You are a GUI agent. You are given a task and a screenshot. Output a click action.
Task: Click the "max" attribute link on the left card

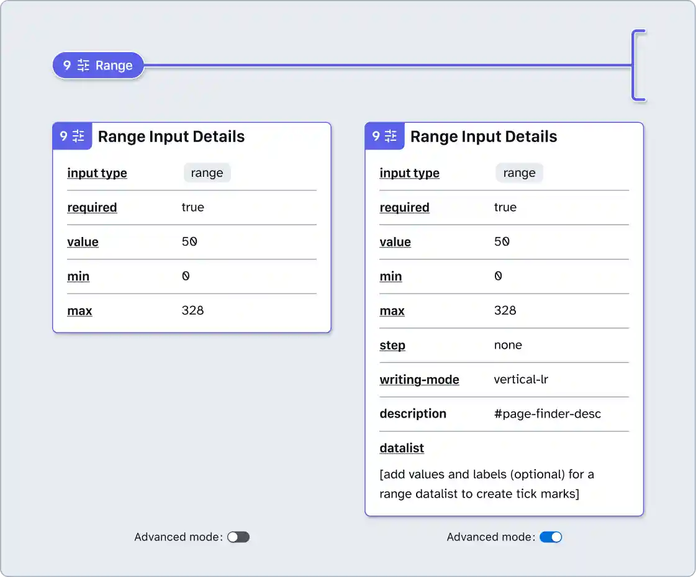pyautogui.click(x=79, y=311)
